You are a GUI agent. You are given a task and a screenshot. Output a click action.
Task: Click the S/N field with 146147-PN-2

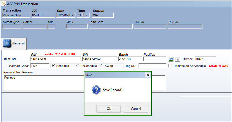coord(99,59)
